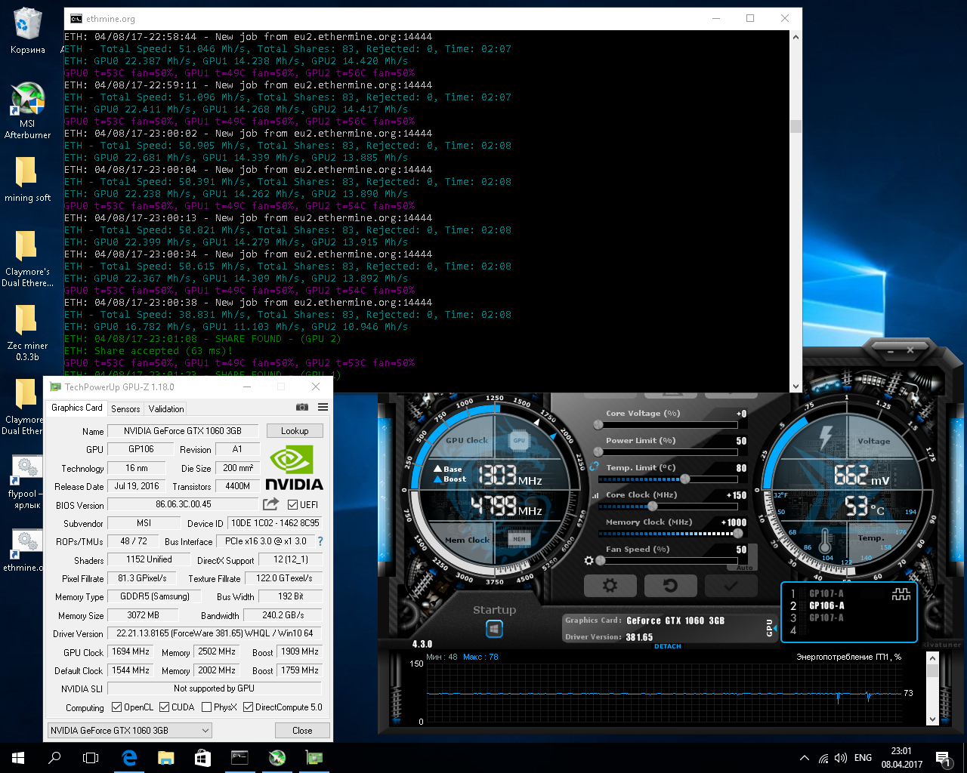
Task: Click MSI Afterburner taskbar icon
Action: [x=277, y=758]
